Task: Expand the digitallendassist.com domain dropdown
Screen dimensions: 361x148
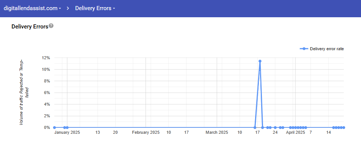Action: (32, 9)
